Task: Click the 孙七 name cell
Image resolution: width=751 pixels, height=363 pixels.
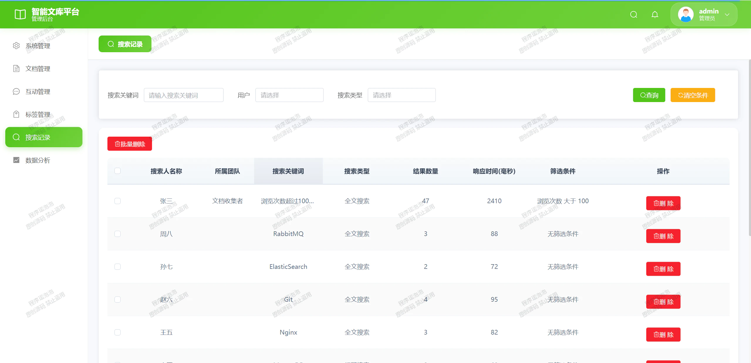Action: click(166, 267)
